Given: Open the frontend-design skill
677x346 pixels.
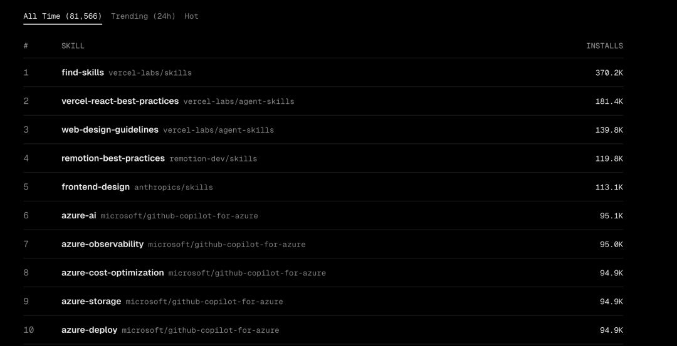Looking at the screenshot, I should (95, 187).
